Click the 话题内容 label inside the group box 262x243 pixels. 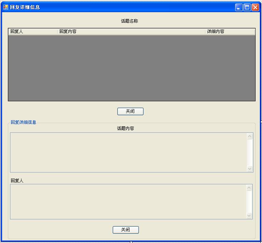coord(126,128)
